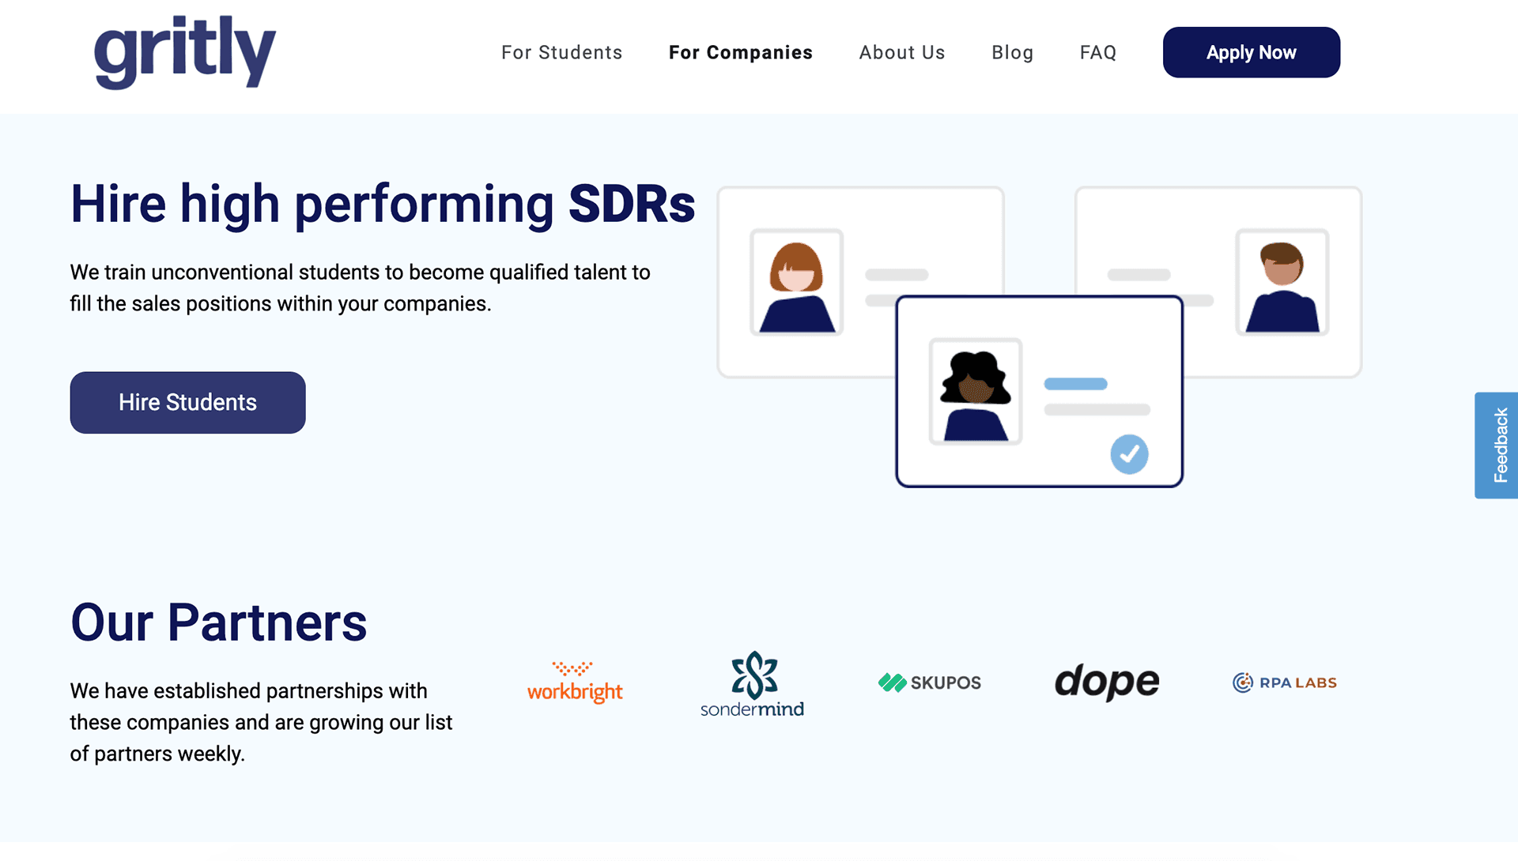Click the dope partner logo
This screenshot has width=1518, height=861.
click(1107, 682)
